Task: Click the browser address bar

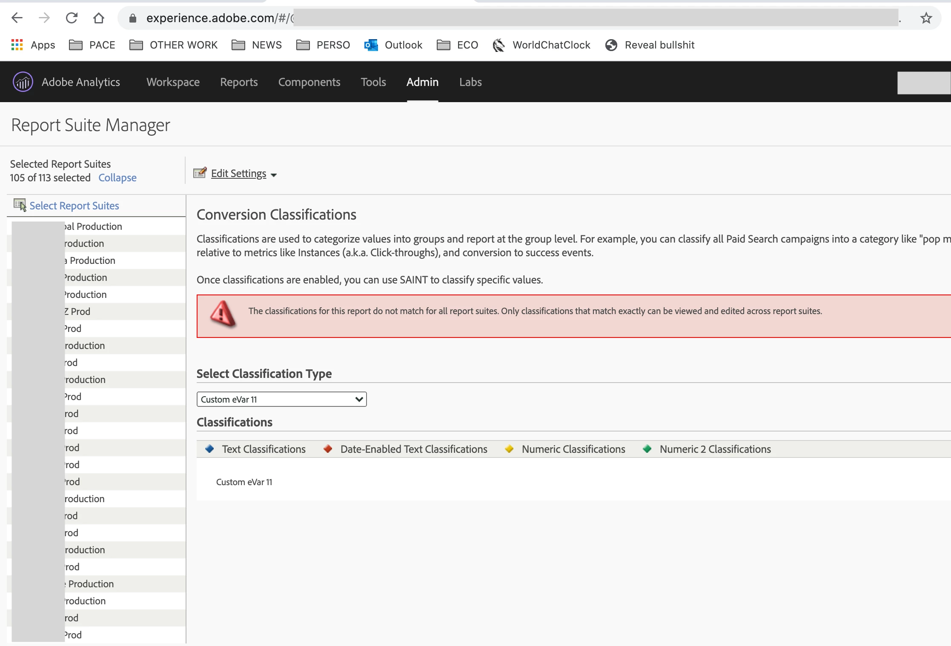Action: tap(511, 18)
